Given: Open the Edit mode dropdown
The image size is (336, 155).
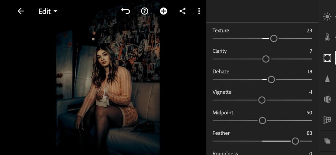Looking at the screenshot, I should [48, 11].
